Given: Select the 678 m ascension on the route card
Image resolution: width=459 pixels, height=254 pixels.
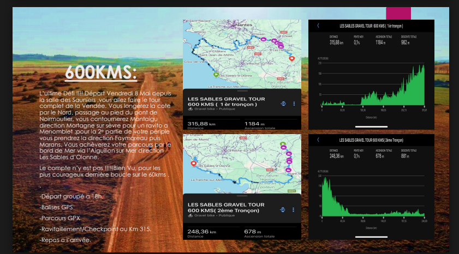Looking at the screenshot, I should tap(252, 231).
